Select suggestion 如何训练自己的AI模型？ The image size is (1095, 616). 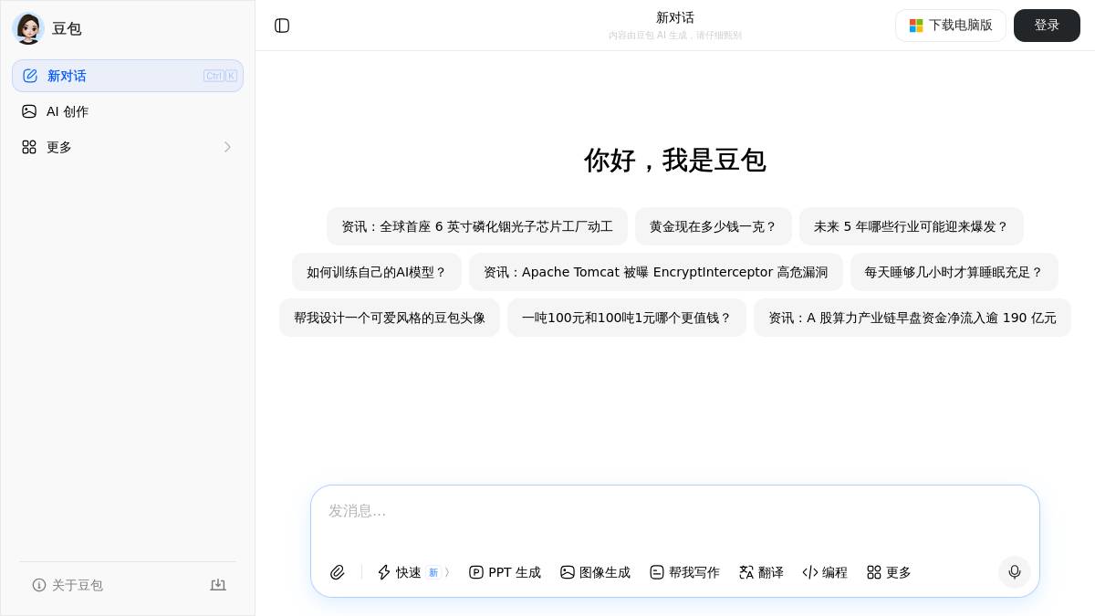[x=377, y=272]
